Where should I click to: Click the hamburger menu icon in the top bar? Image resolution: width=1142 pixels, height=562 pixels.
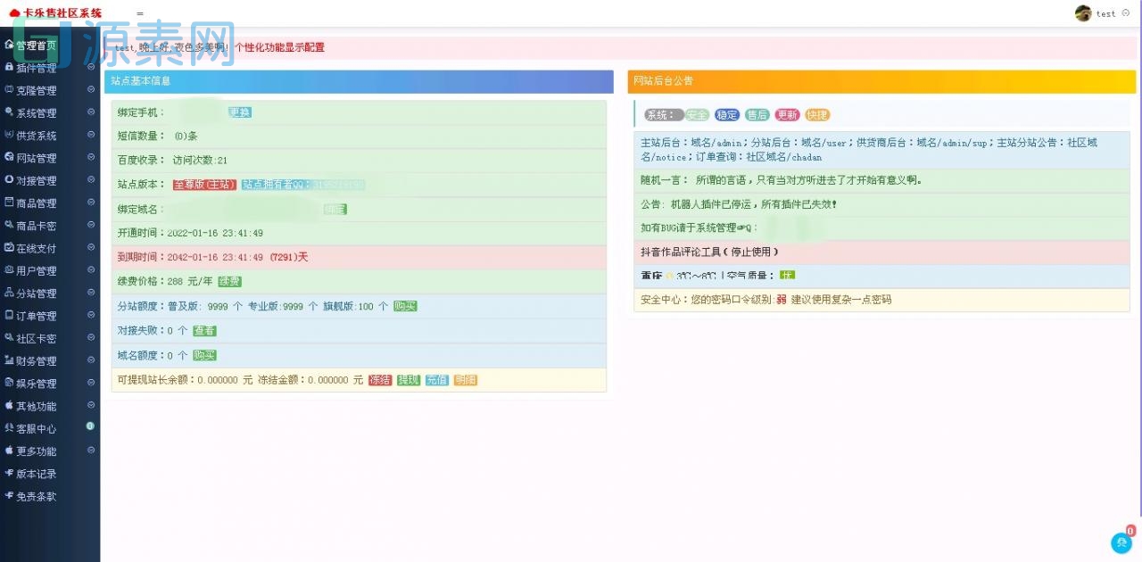point(140,14)
